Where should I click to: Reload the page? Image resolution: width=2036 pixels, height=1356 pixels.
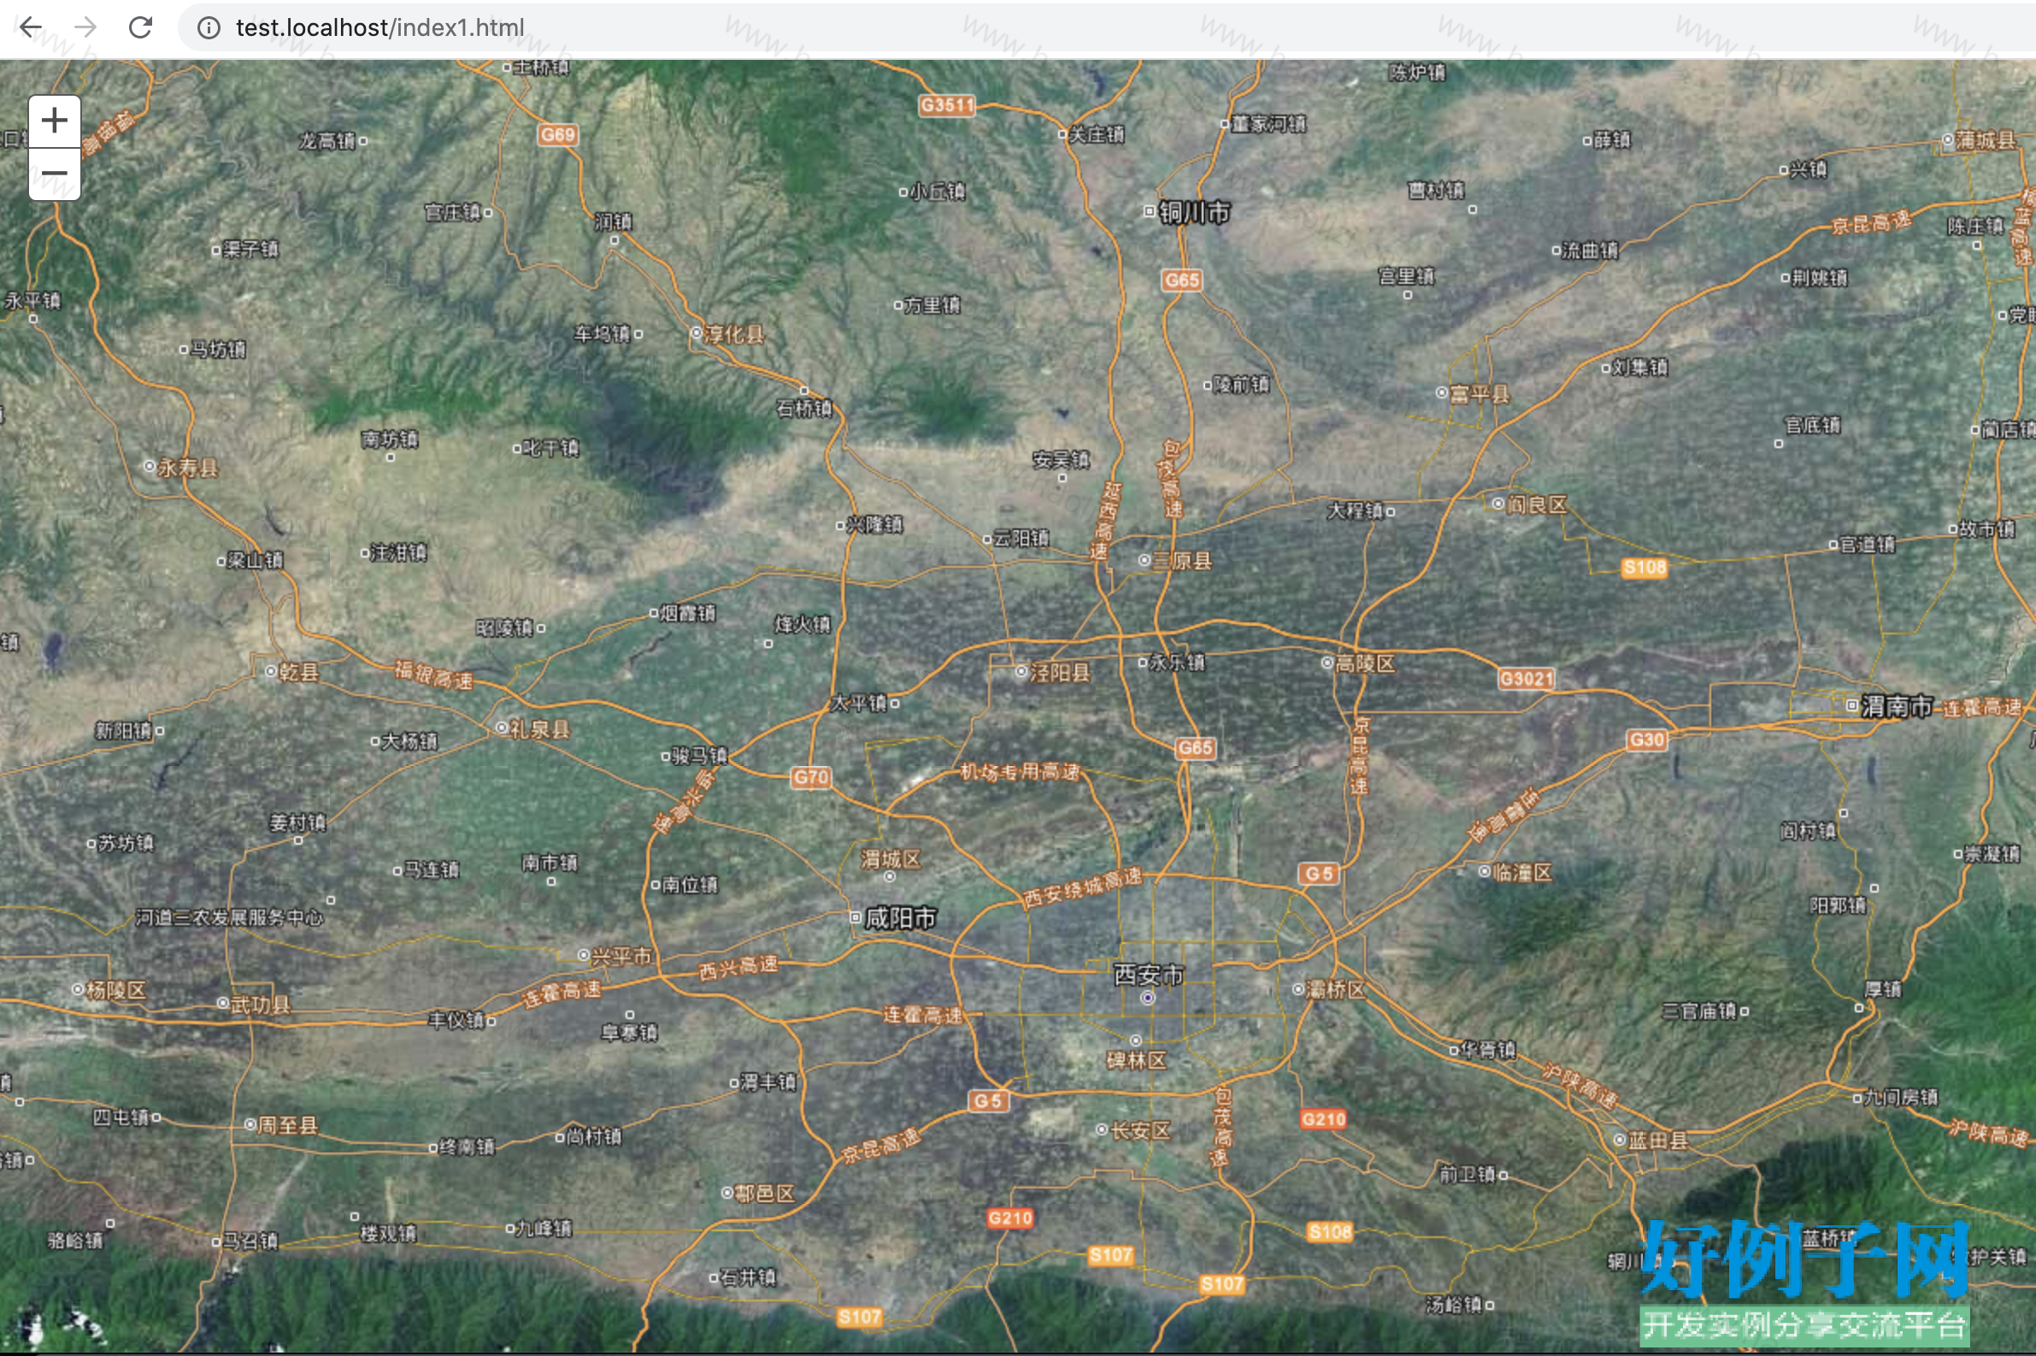pos(140,27)
